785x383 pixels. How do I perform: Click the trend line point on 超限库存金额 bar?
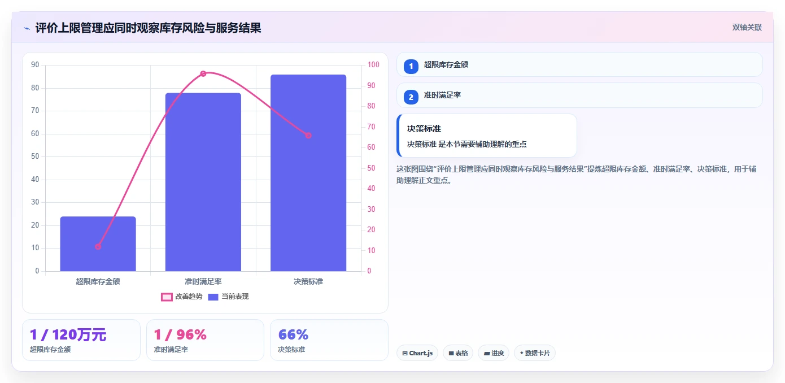point(98,246)
